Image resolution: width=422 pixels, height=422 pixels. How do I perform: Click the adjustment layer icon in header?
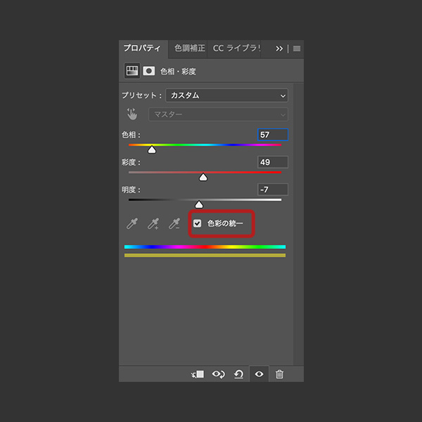tap(132, 71)
